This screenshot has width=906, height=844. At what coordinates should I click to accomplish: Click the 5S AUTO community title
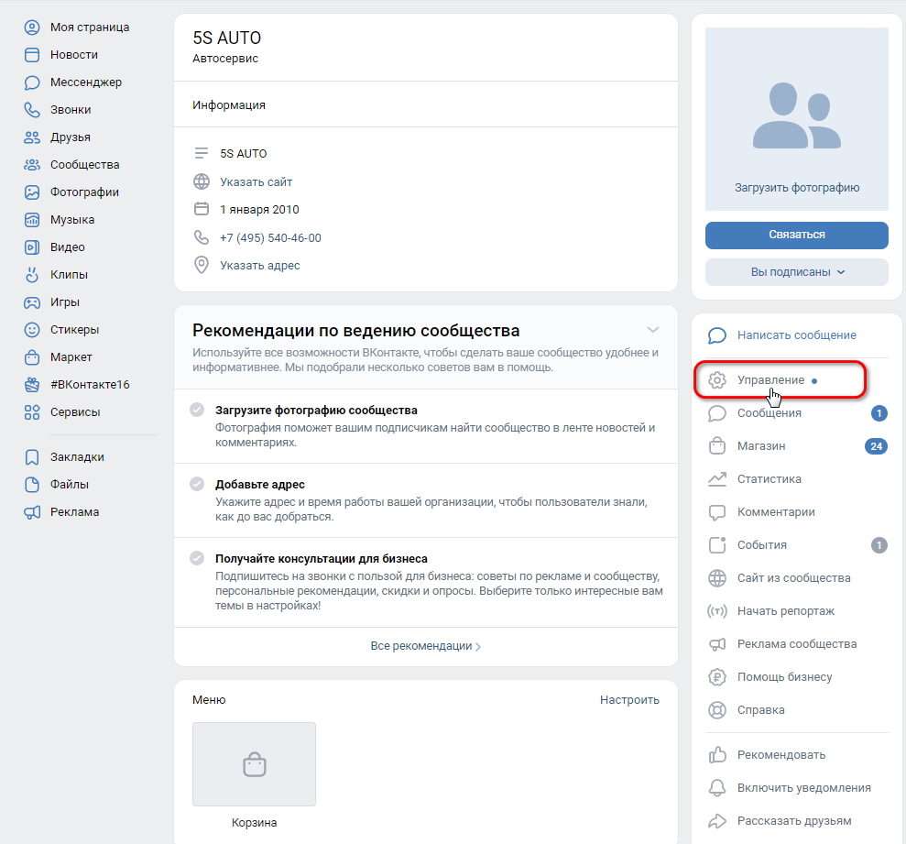click(x=226, y=38)
